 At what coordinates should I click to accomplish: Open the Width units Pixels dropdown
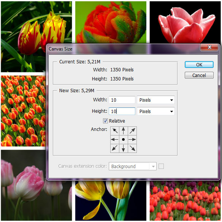pos(156,100)
